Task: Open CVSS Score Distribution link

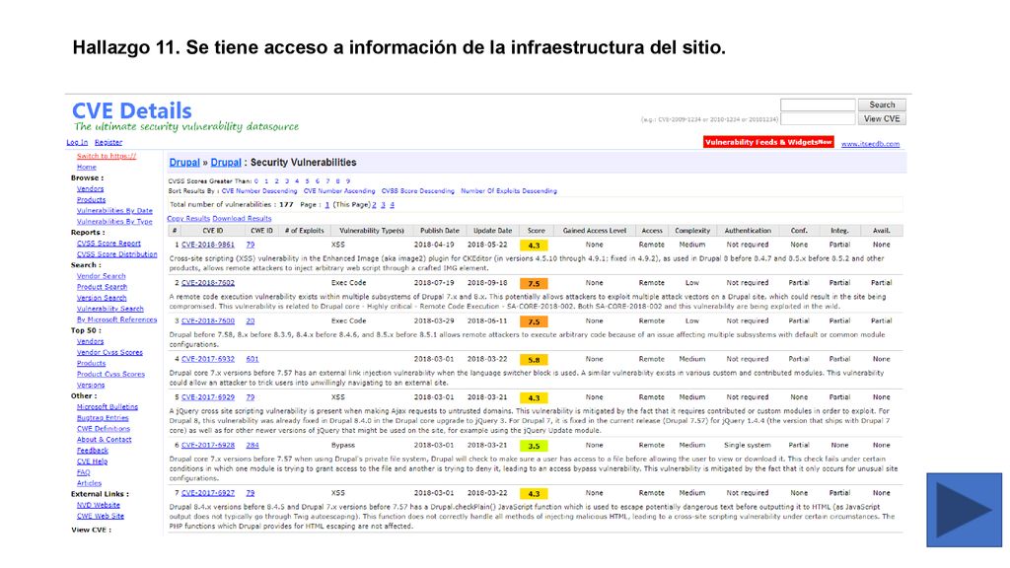Action: 116,254
